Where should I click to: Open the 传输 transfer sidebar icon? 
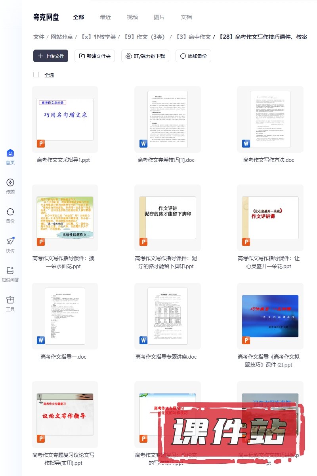[x=10, y=182]
